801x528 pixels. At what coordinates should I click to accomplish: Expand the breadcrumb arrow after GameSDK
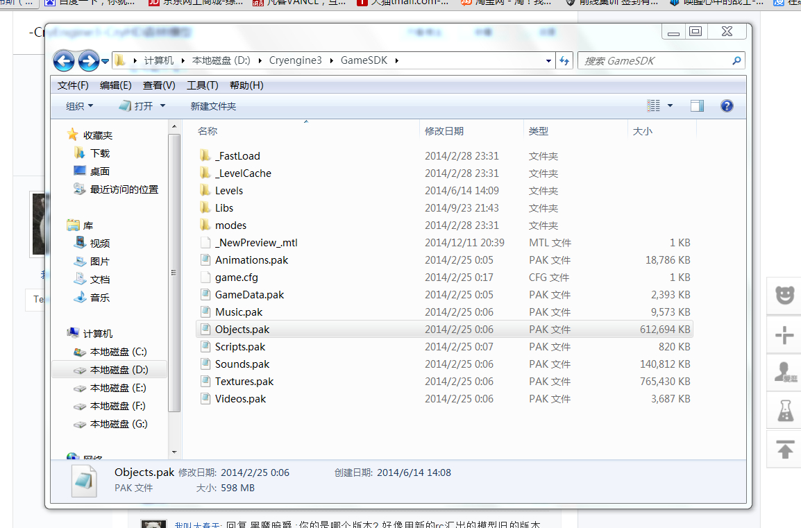coord(396,61)
